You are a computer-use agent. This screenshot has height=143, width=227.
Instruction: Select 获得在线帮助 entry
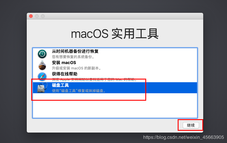[x=64, y=74]
